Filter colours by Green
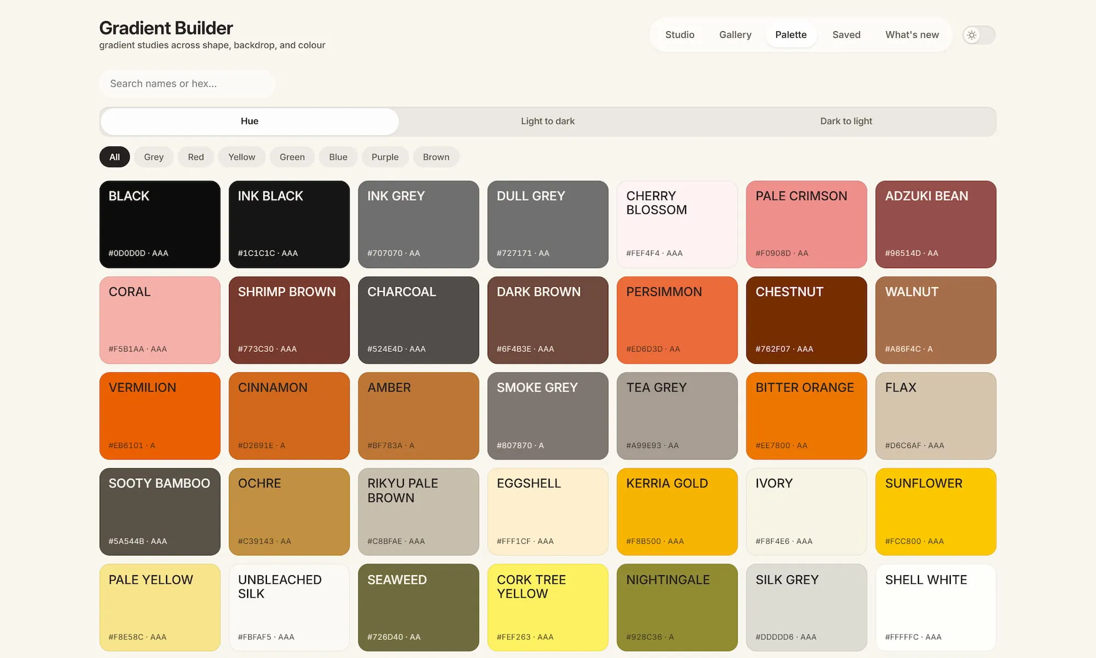 point(292,157)
